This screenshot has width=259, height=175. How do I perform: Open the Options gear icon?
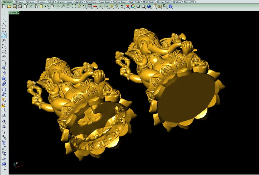[160, 6]
